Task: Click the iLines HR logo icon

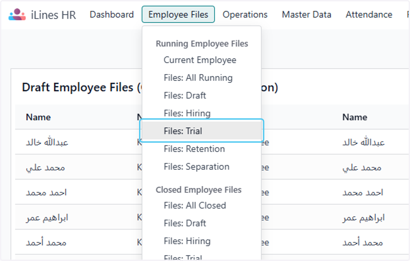Action: pos(17,15)
